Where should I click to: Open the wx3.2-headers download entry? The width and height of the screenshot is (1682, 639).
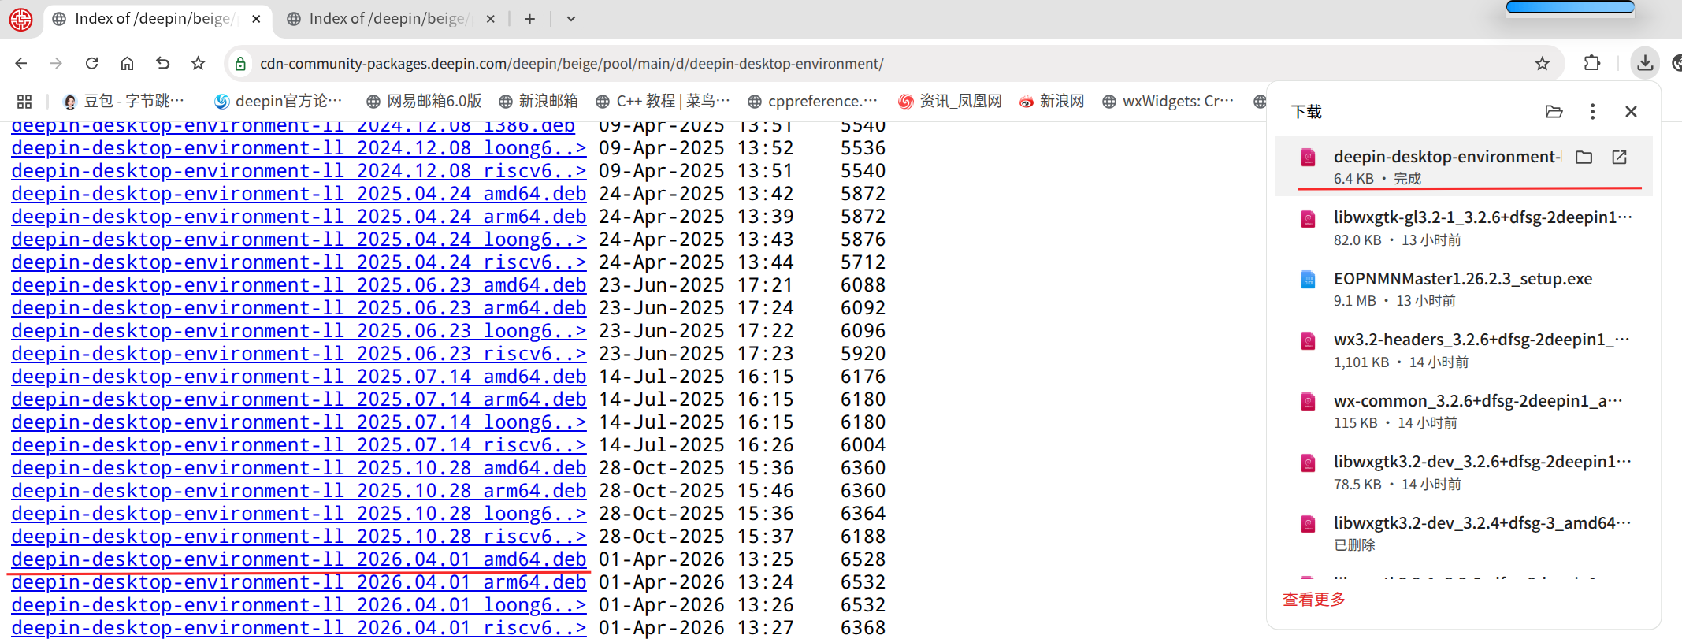(1463, 350)
